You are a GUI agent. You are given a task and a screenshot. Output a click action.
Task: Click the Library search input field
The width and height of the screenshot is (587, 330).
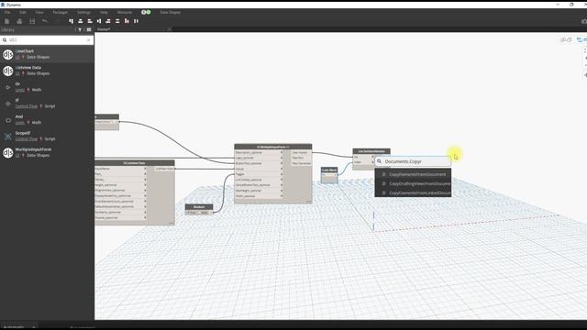47,39
